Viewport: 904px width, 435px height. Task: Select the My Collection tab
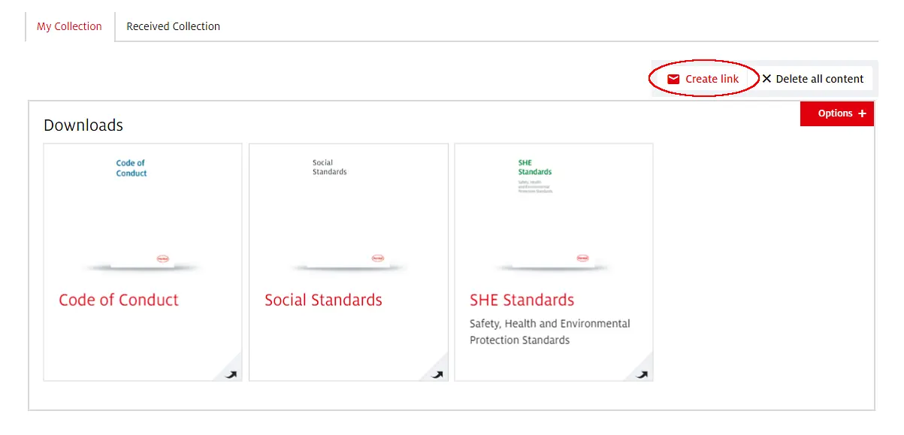tap(69, 26)
